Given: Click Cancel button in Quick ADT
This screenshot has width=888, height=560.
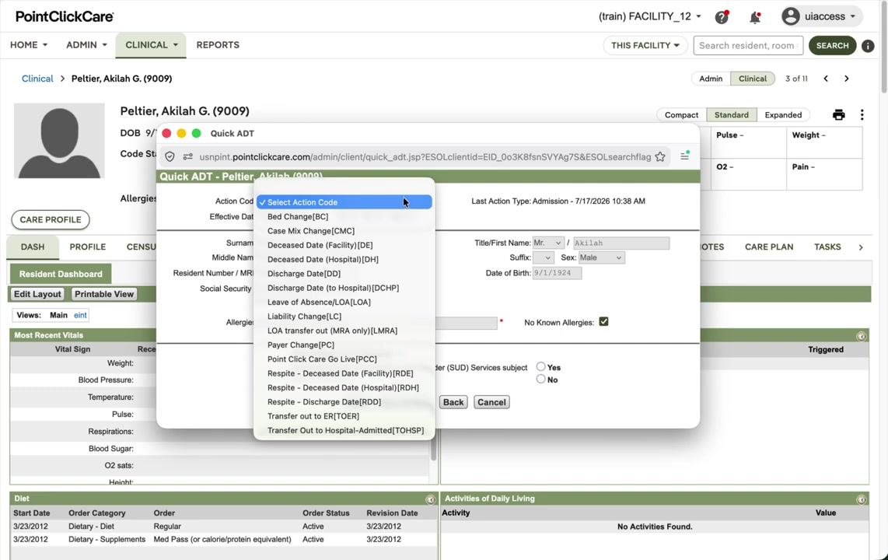Looking at the screenshot, I should click(491, 402).
